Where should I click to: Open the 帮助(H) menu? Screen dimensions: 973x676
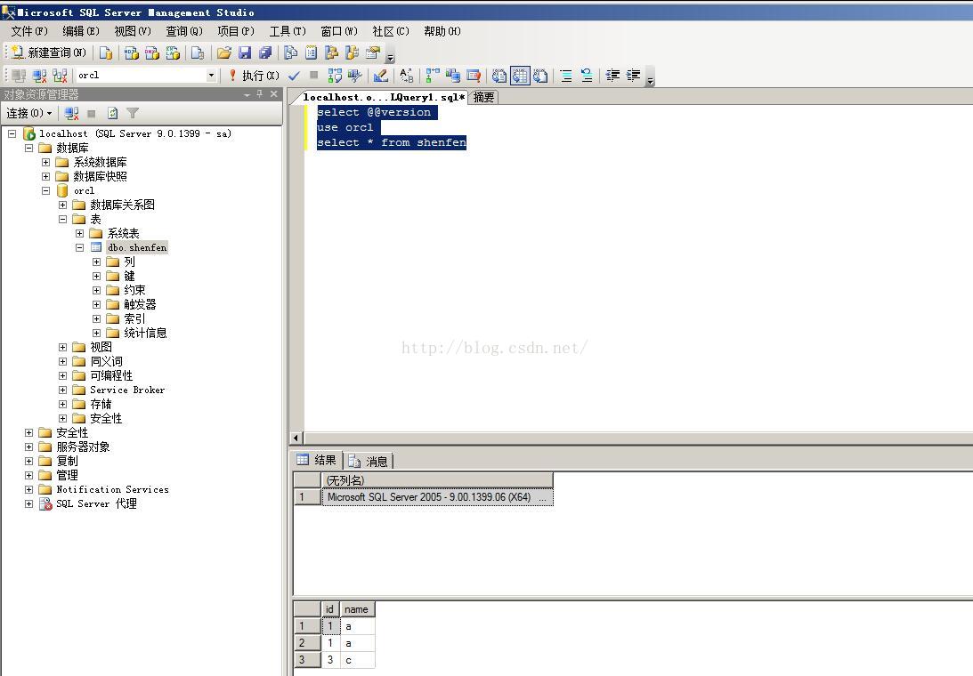pyautogui.click(x=442, y=31)
